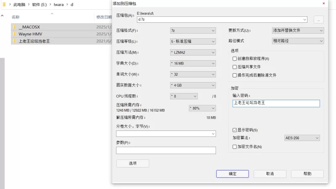Uncheck 显示密码 checkbox

234,130
